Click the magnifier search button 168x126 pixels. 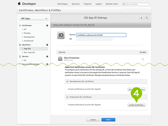coord(147,18)
